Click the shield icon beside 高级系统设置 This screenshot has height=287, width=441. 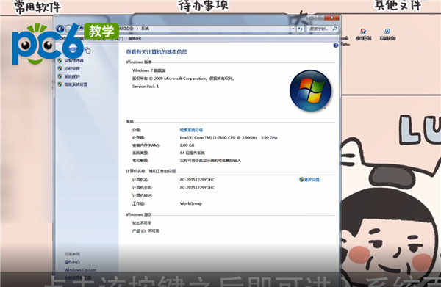click(x=60, y=84)
